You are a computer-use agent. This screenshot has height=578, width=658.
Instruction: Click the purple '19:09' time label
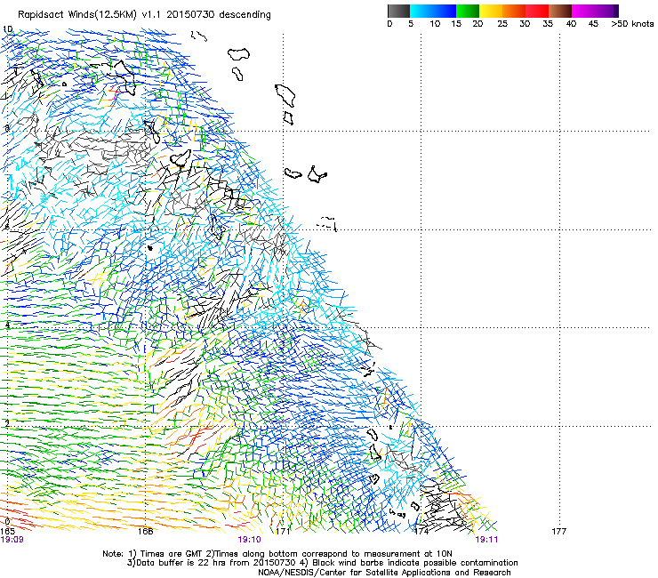click(12, 540)
